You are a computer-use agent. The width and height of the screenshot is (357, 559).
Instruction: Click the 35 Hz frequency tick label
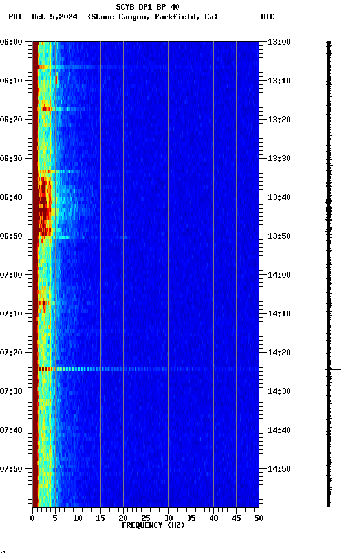(x=191, y=518)
